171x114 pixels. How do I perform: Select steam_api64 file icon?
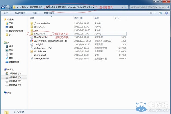[x=32, y=55]
